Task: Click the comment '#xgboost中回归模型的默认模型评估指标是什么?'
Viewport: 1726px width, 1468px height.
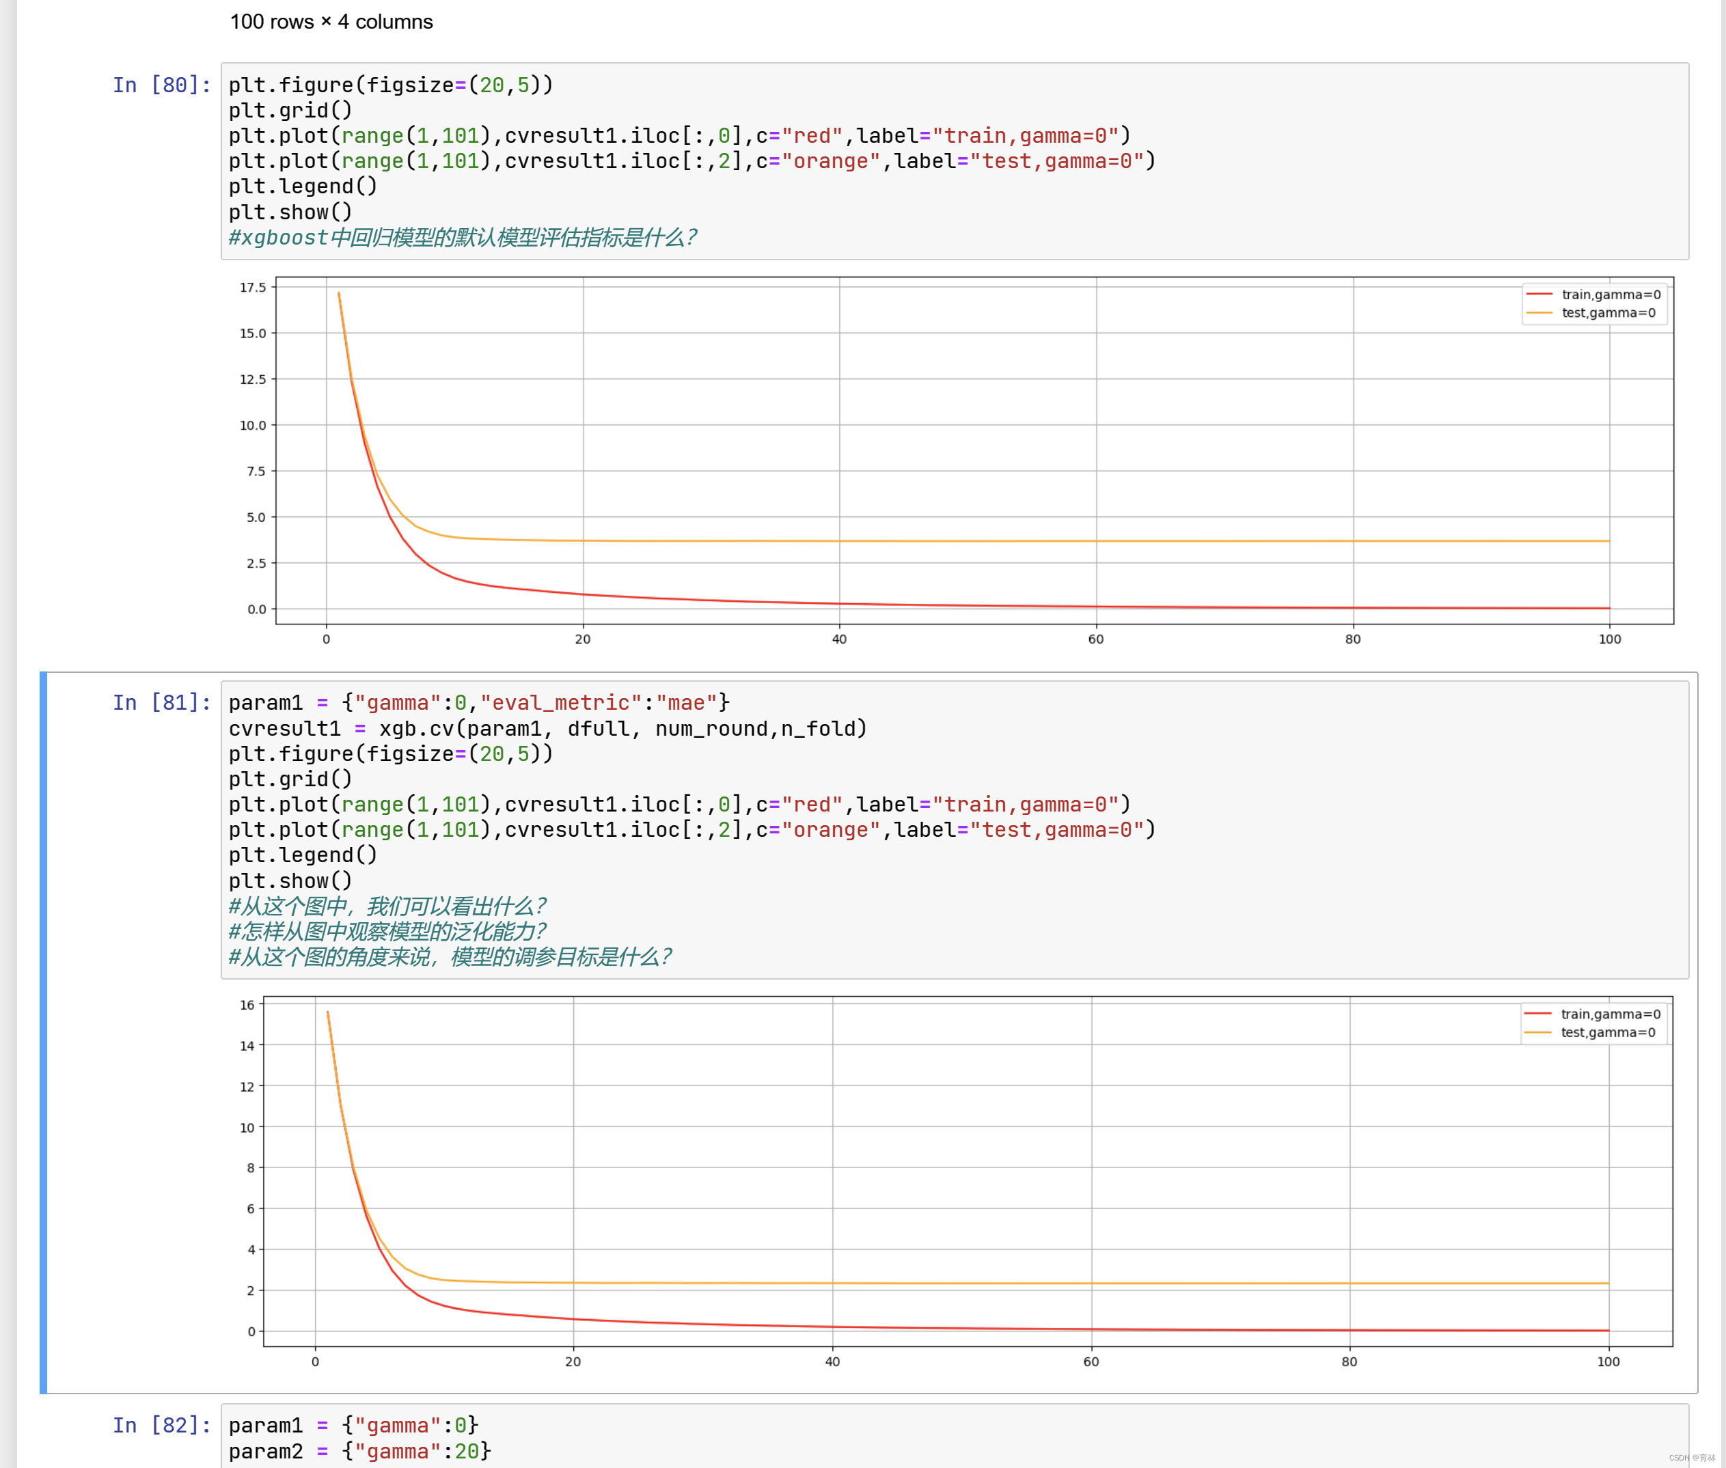Action: tap(463, 238)
